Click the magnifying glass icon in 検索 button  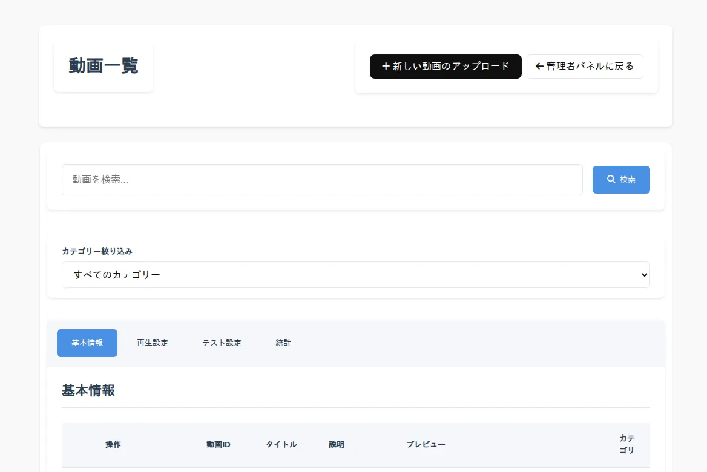[x=611, y=179]
